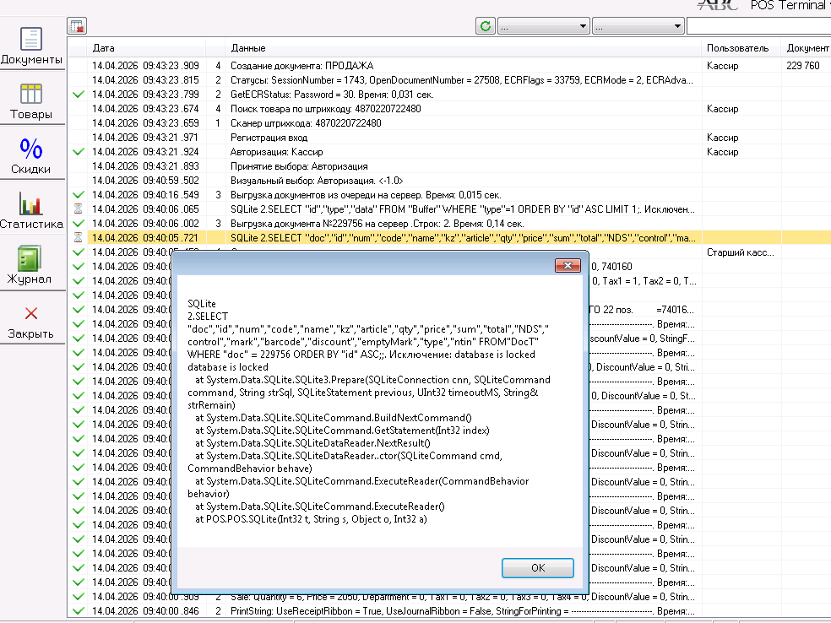Click the green refresh icon button

[x=486, y=26]
